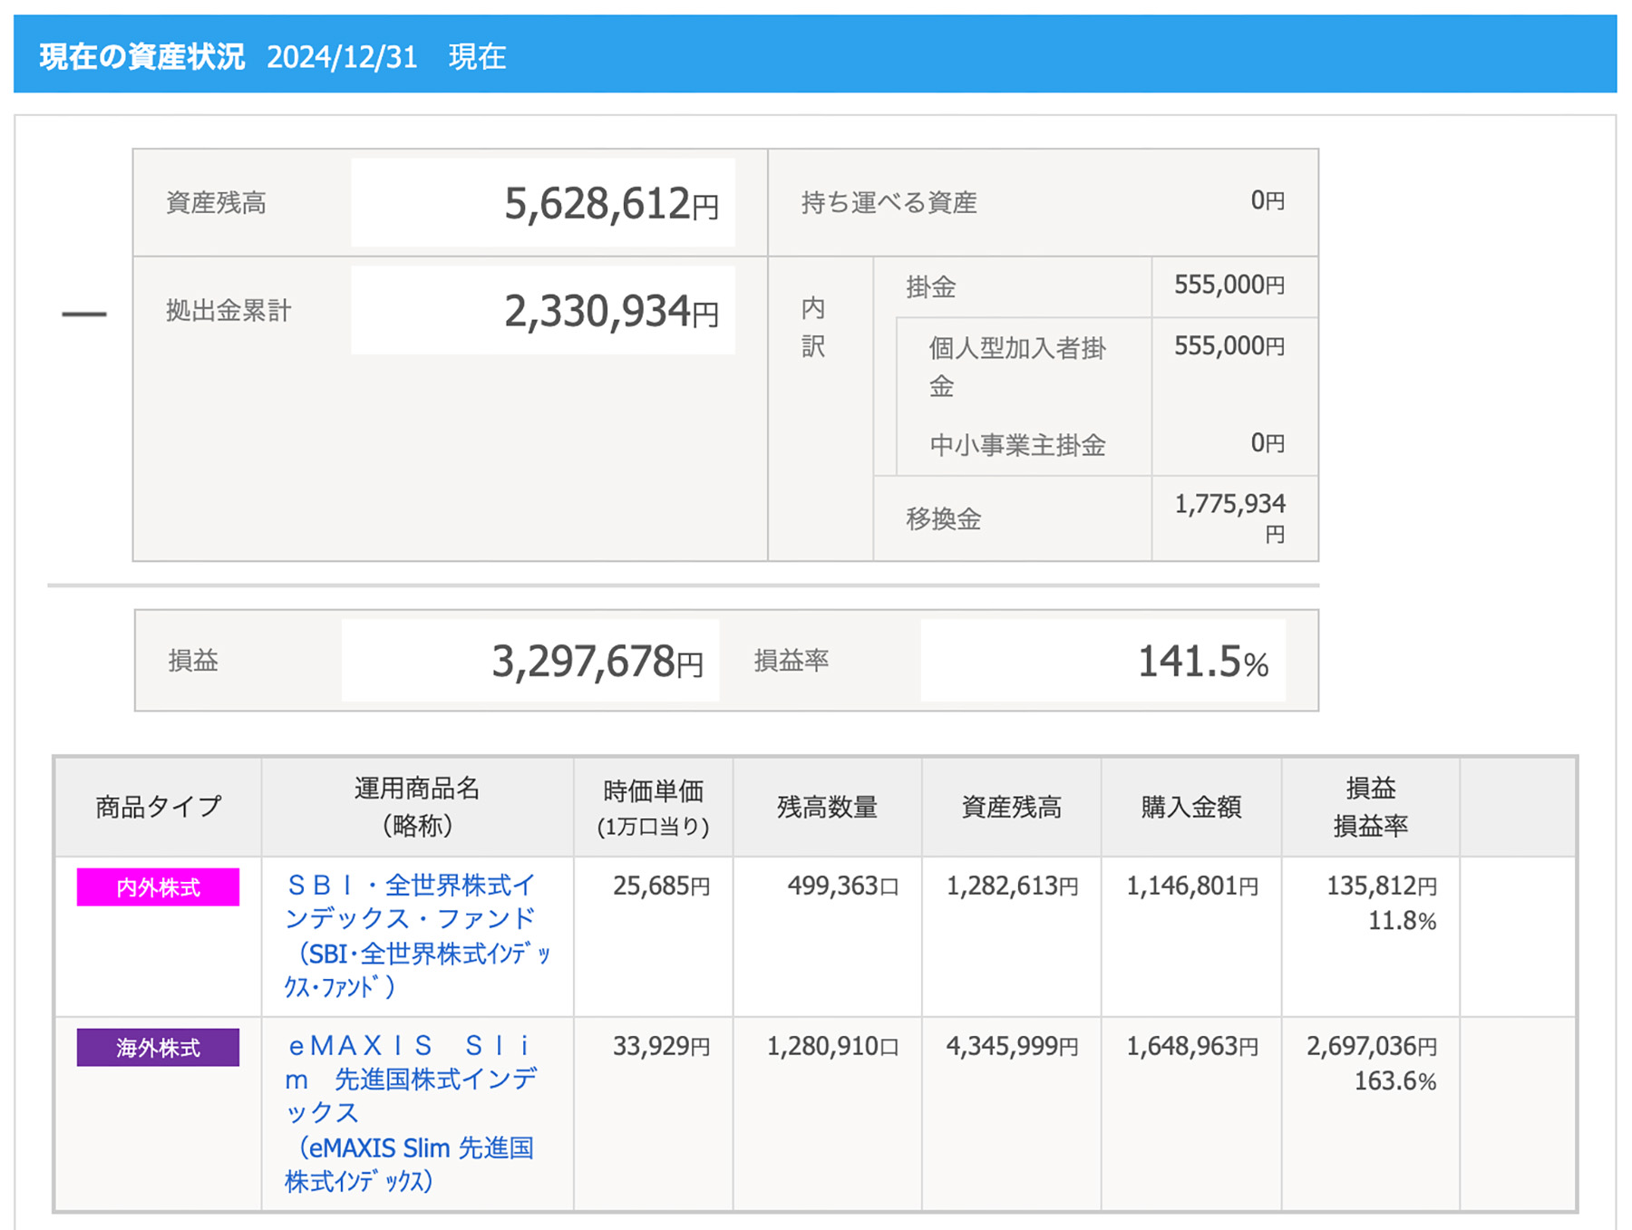1632x1230 pixels.
Task: Click the 移換金 amount 1,775,934円
Action: (1229, 518)
